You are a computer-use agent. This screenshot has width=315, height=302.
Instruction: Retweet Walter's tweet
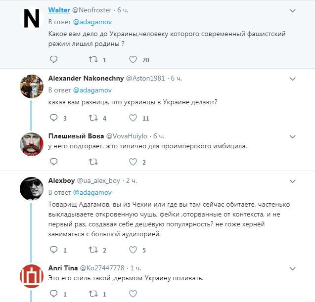tap(92, 60)
